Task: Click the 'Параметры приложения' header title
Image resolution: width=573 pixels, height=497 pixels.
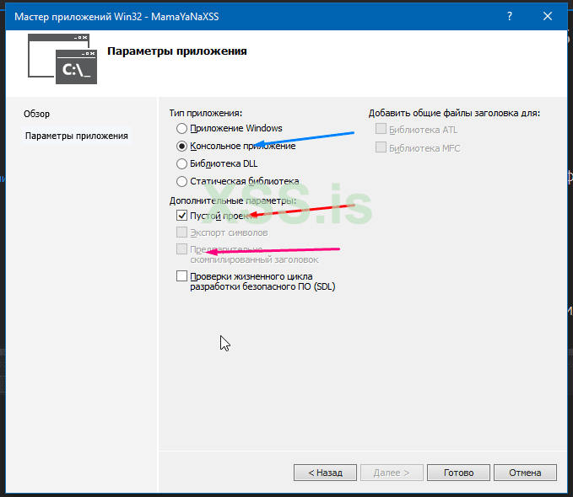Action: click(x=177, y=51)
